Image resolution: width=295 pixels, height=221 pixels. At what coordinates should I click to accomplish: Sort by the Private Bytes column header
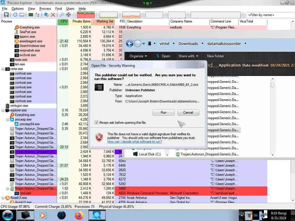pyautogui.click(x=80, y=21)
